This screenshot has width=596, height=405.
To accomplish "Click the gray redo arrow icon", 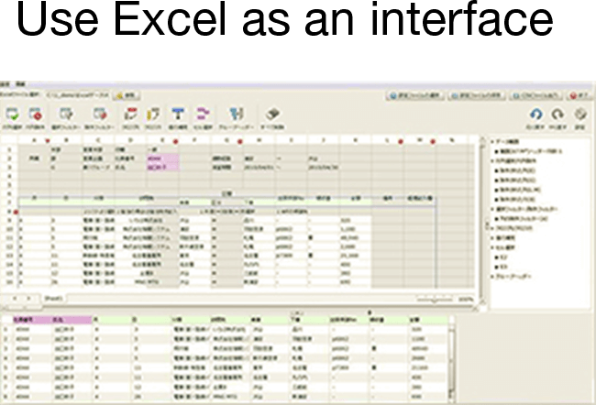I will click(557, 114).
